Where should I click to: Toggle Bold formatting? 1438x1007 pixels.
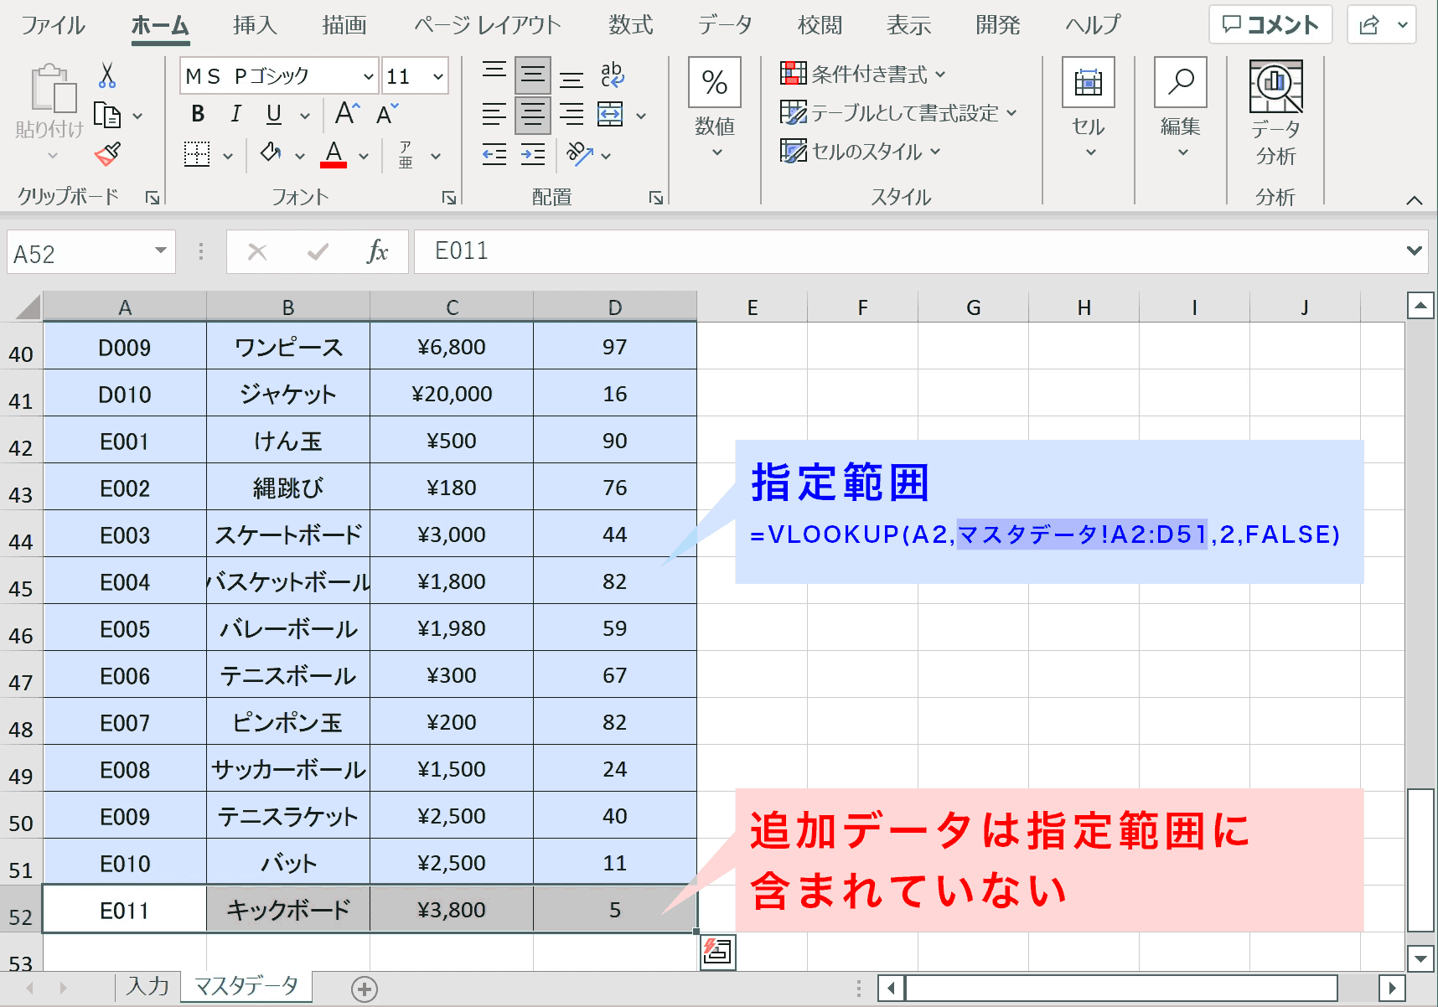198,114
